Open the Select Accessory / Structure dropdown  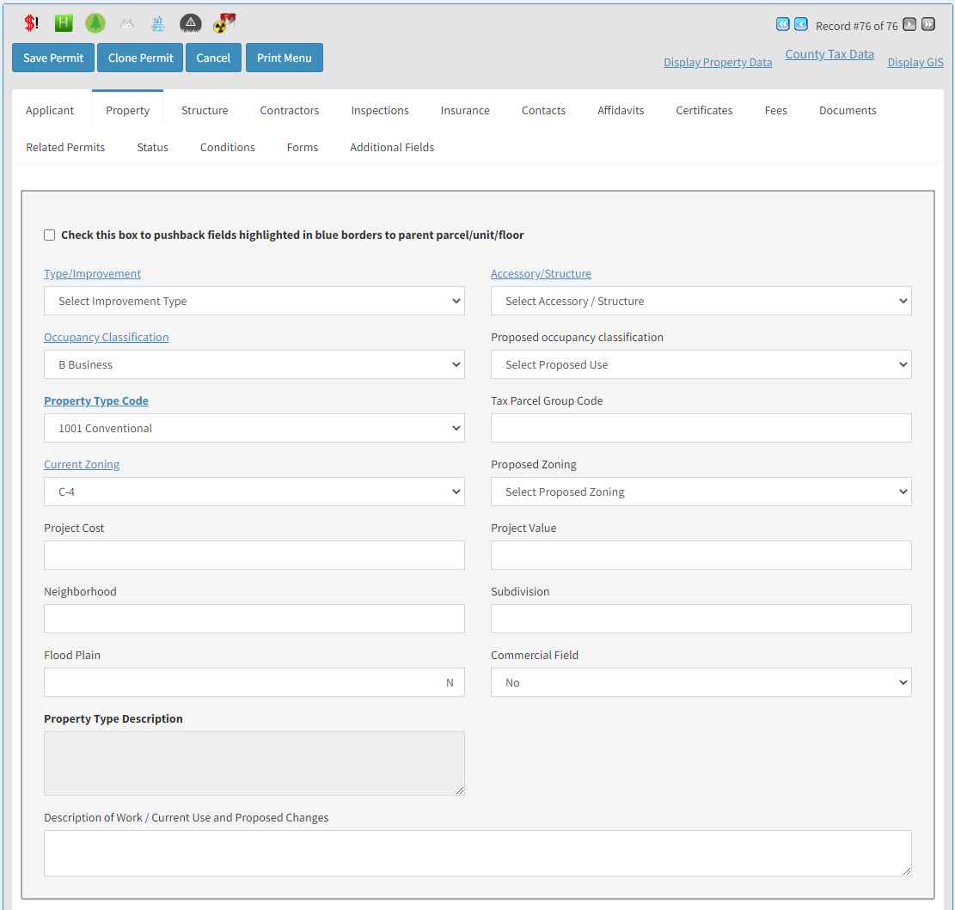tap(701, 301)
